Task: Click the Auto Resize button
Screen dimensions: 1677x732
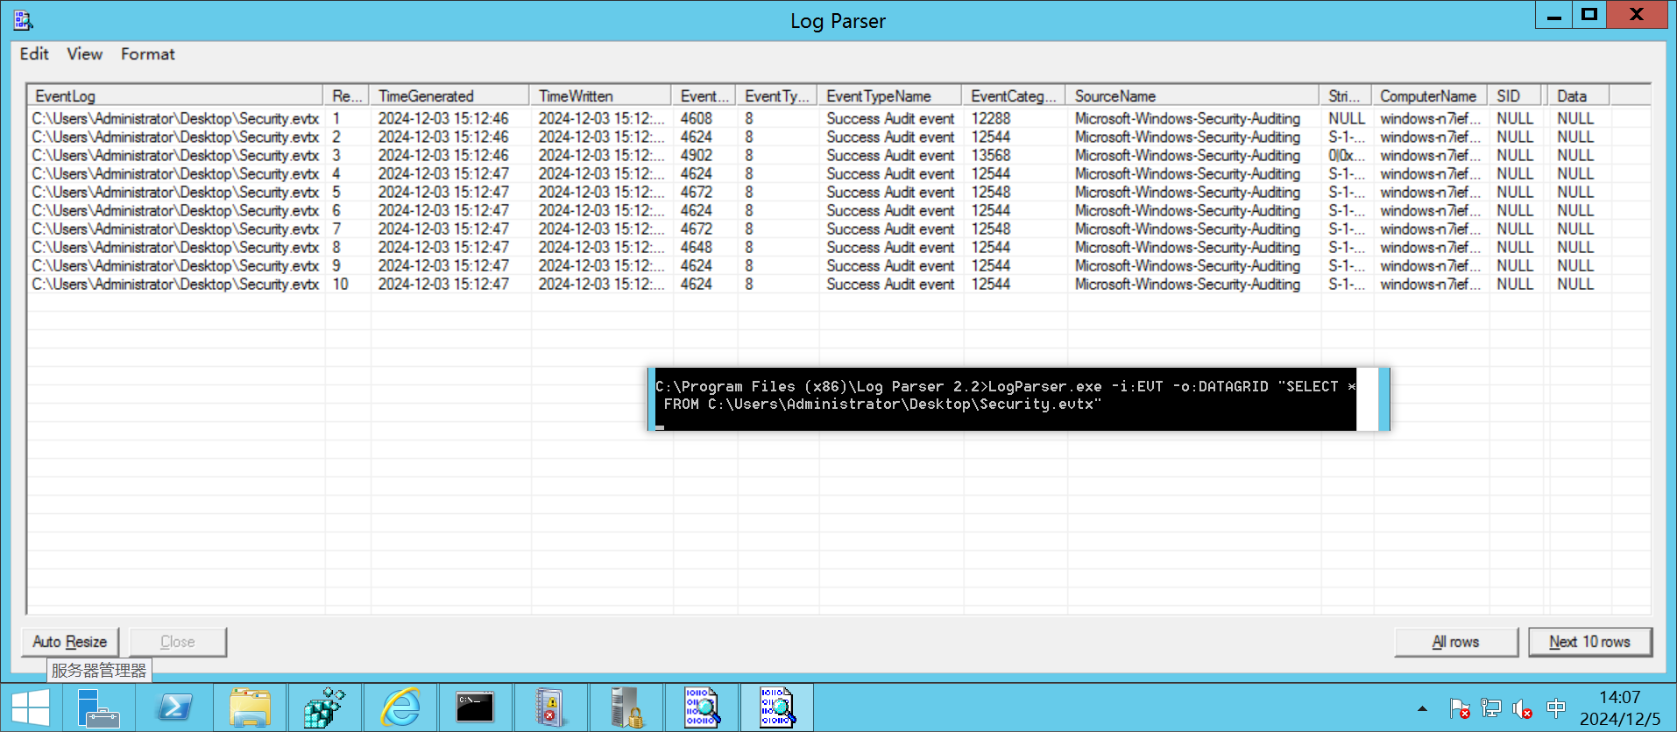Action: coord(70,642)
